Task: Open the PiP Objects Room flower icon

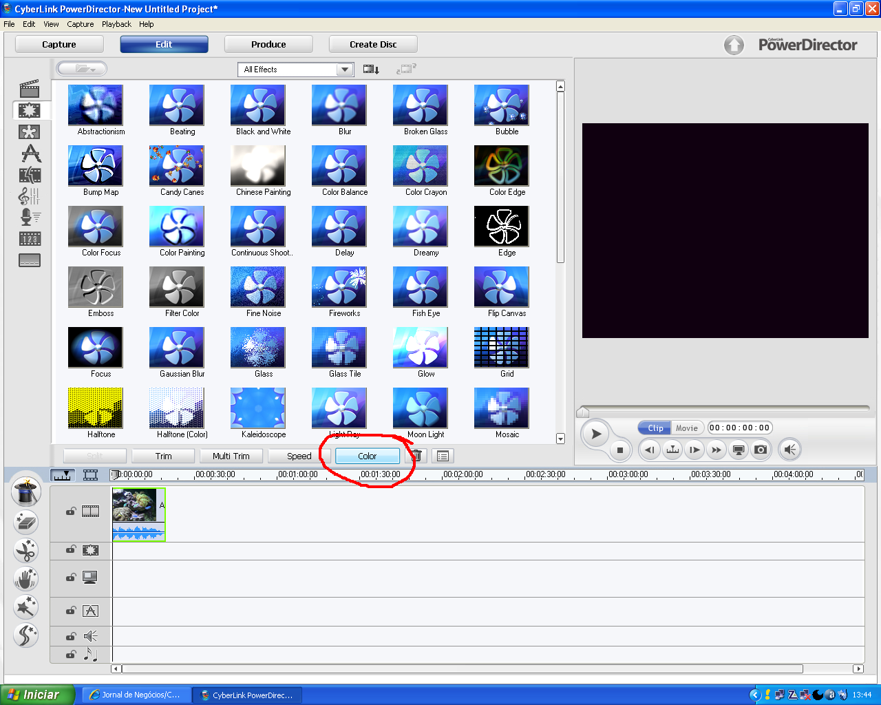Action: pyautogui.click(x=30, y=131)
